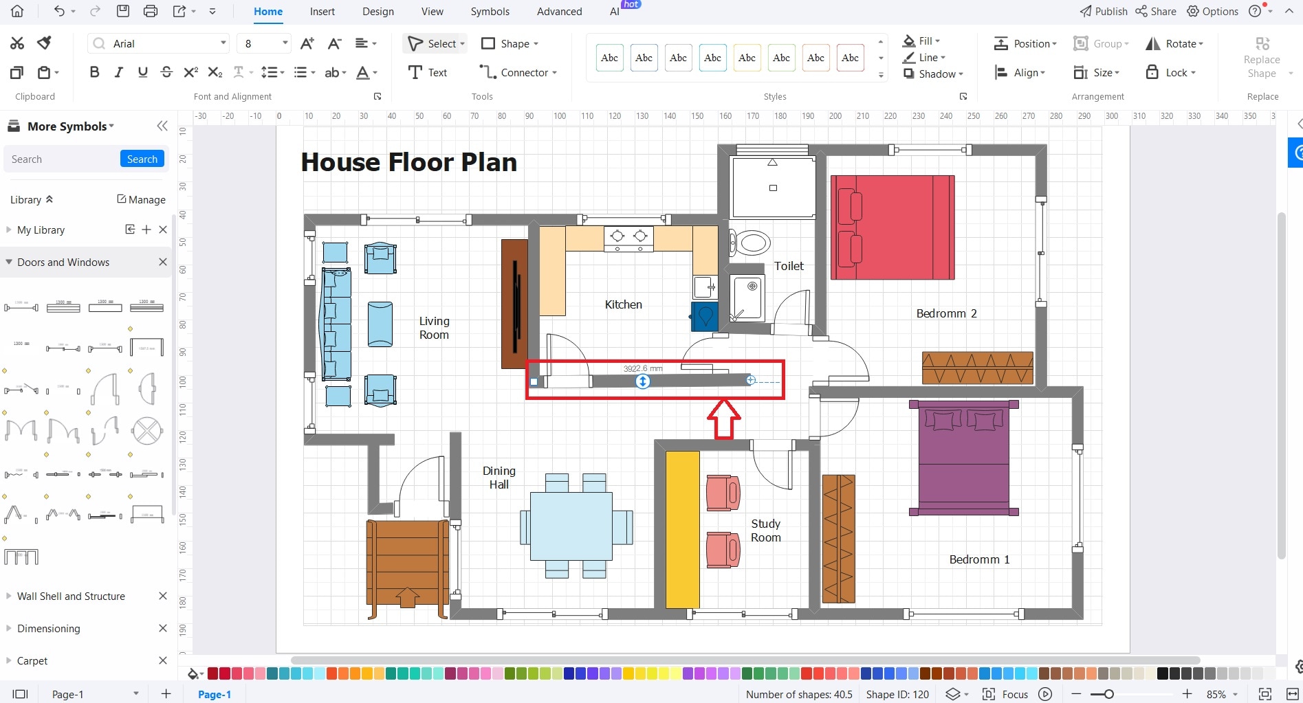Apply Underline formatting
Image resolution: width=1303 pixels, height=703 pixels.
142,72
